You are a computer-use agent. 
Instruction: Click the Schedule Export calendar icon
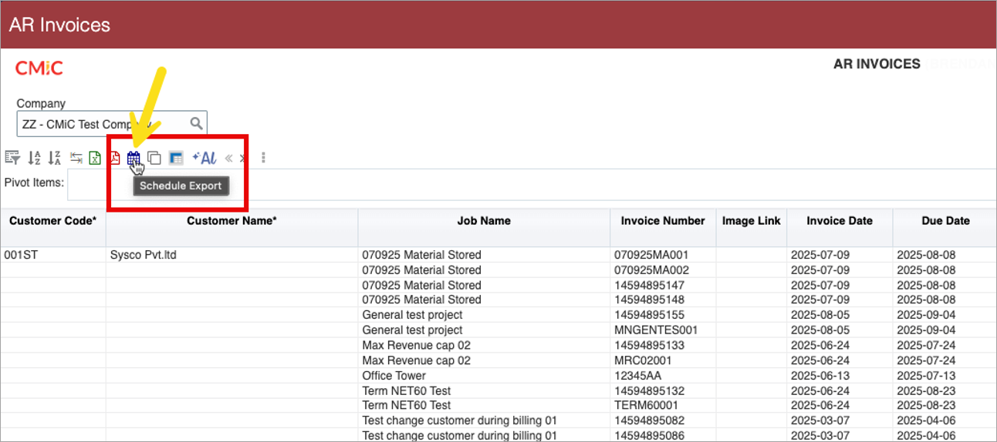click(133, 158)
